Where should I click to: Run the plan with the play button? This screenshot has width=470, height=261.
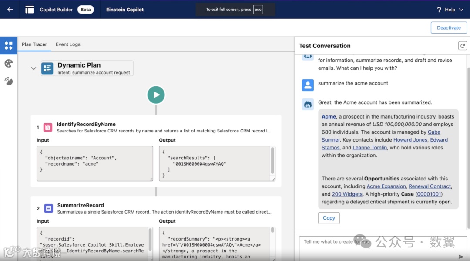coord(156,95)
